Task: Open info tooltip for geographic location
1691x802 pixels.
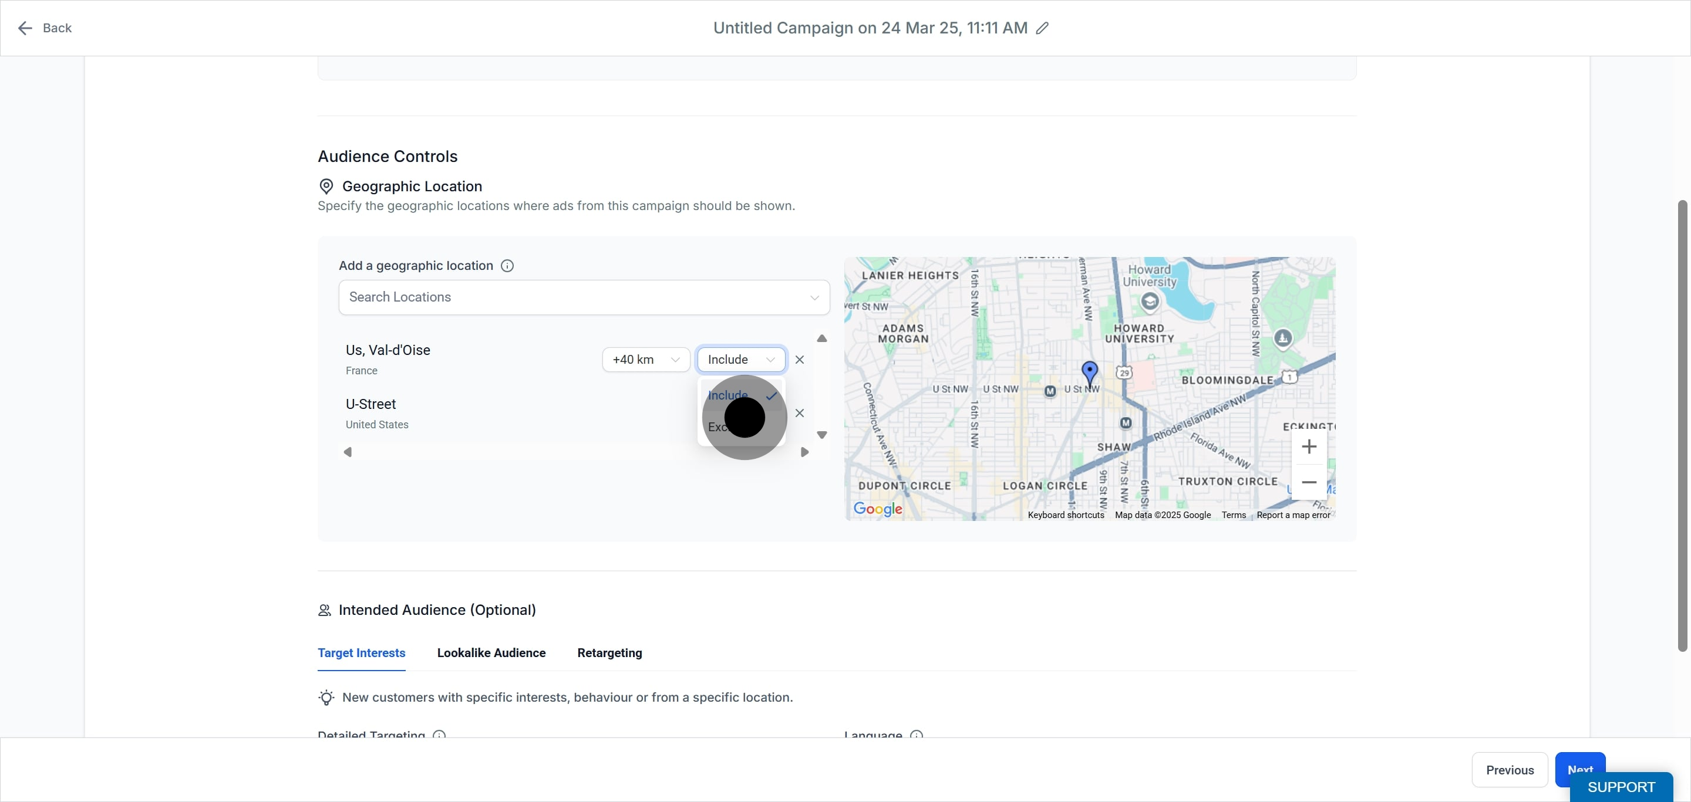Action: (x=507, y=266)
